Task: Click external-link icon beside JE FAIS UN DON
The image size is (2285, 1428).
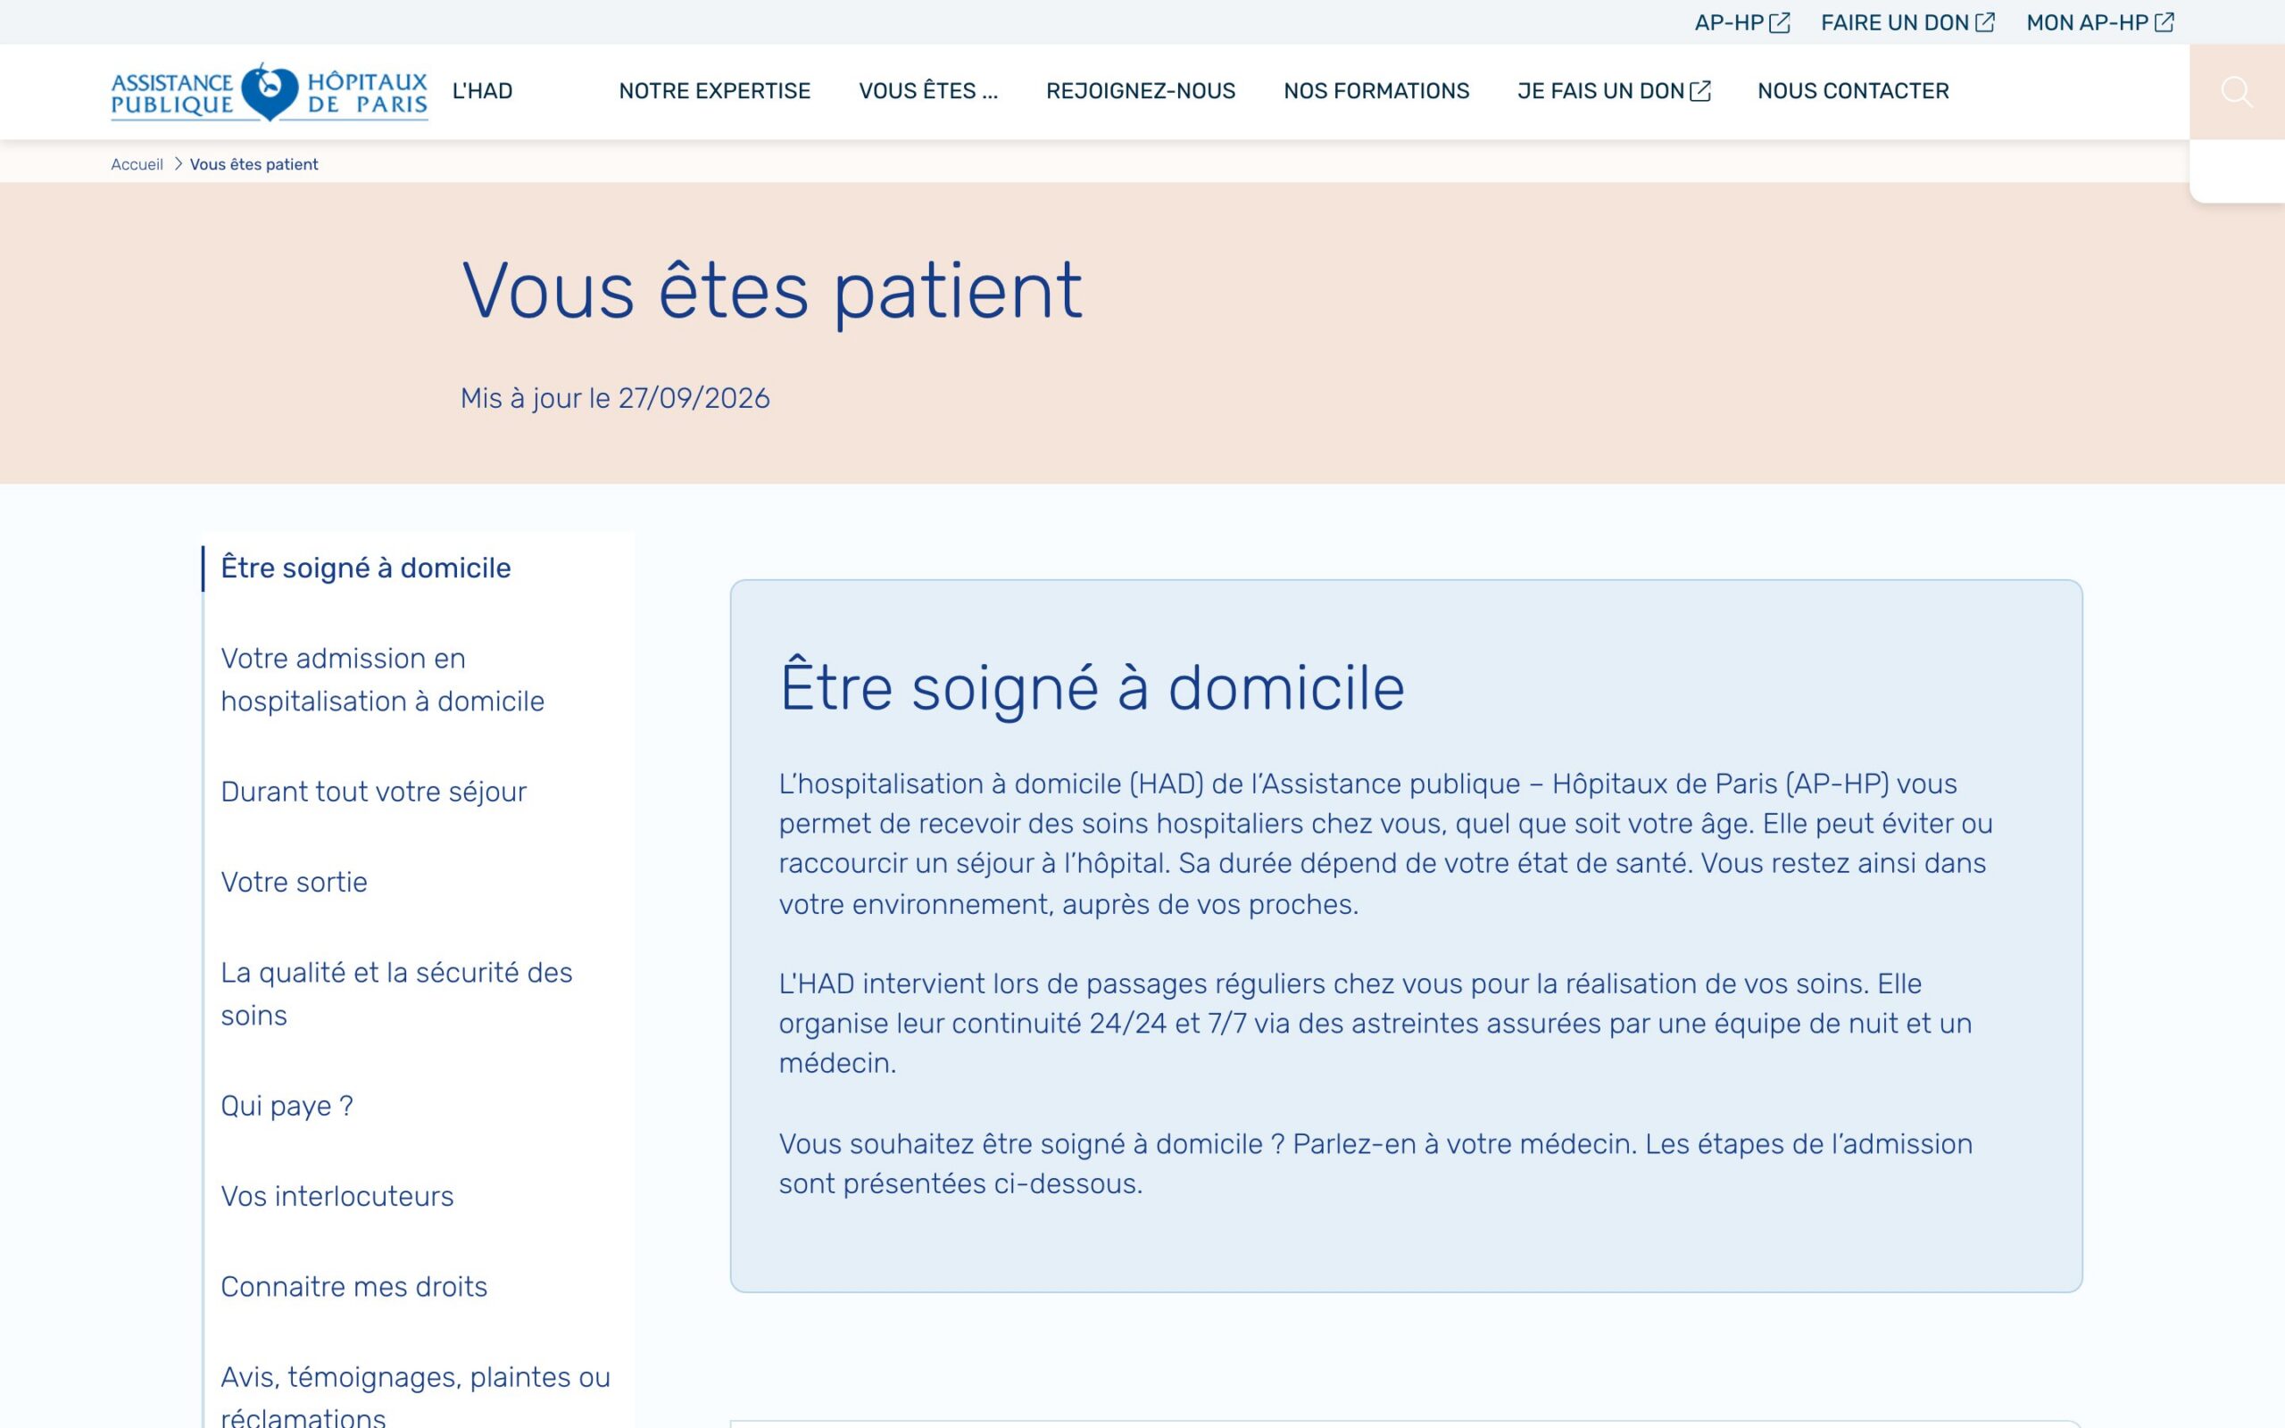Action: (x=1699, y=91)
